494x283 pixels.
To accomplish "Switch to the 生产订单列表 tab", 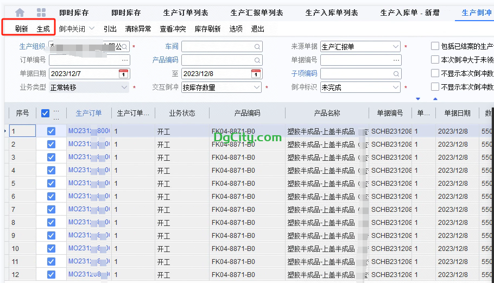I will (186, 12).
